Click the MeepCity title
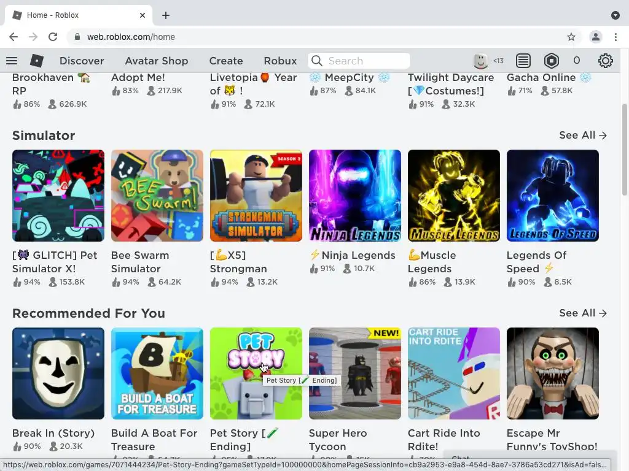Viewport: 629px width, 471px height. (x=350, y=77)
